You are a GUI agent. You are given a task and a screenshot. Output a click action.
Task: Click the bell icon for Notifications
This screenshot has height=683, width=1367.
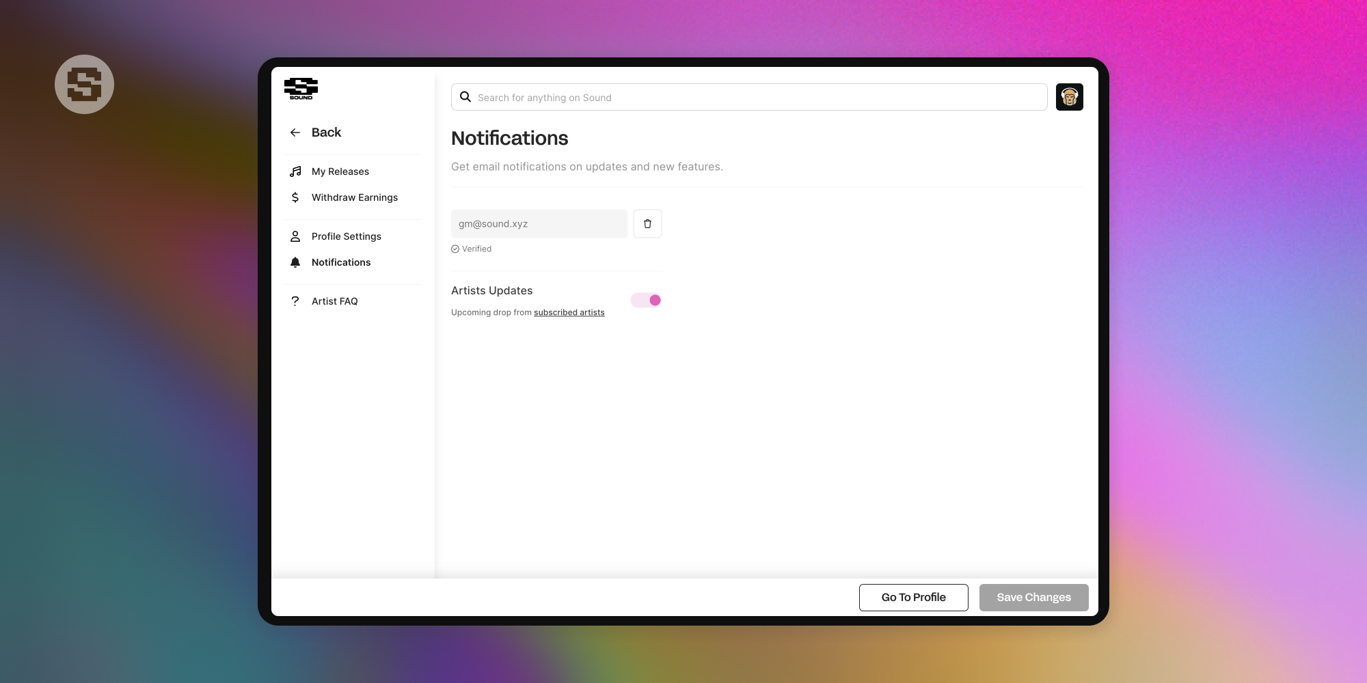(x=295, y=262)
